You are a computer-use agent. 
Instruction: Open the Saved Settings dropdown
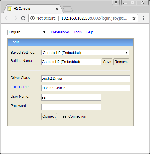85,53
